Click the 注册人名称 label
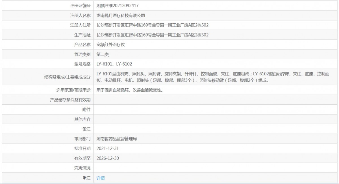This screenshot has width=339, height=184. (80, 15)
